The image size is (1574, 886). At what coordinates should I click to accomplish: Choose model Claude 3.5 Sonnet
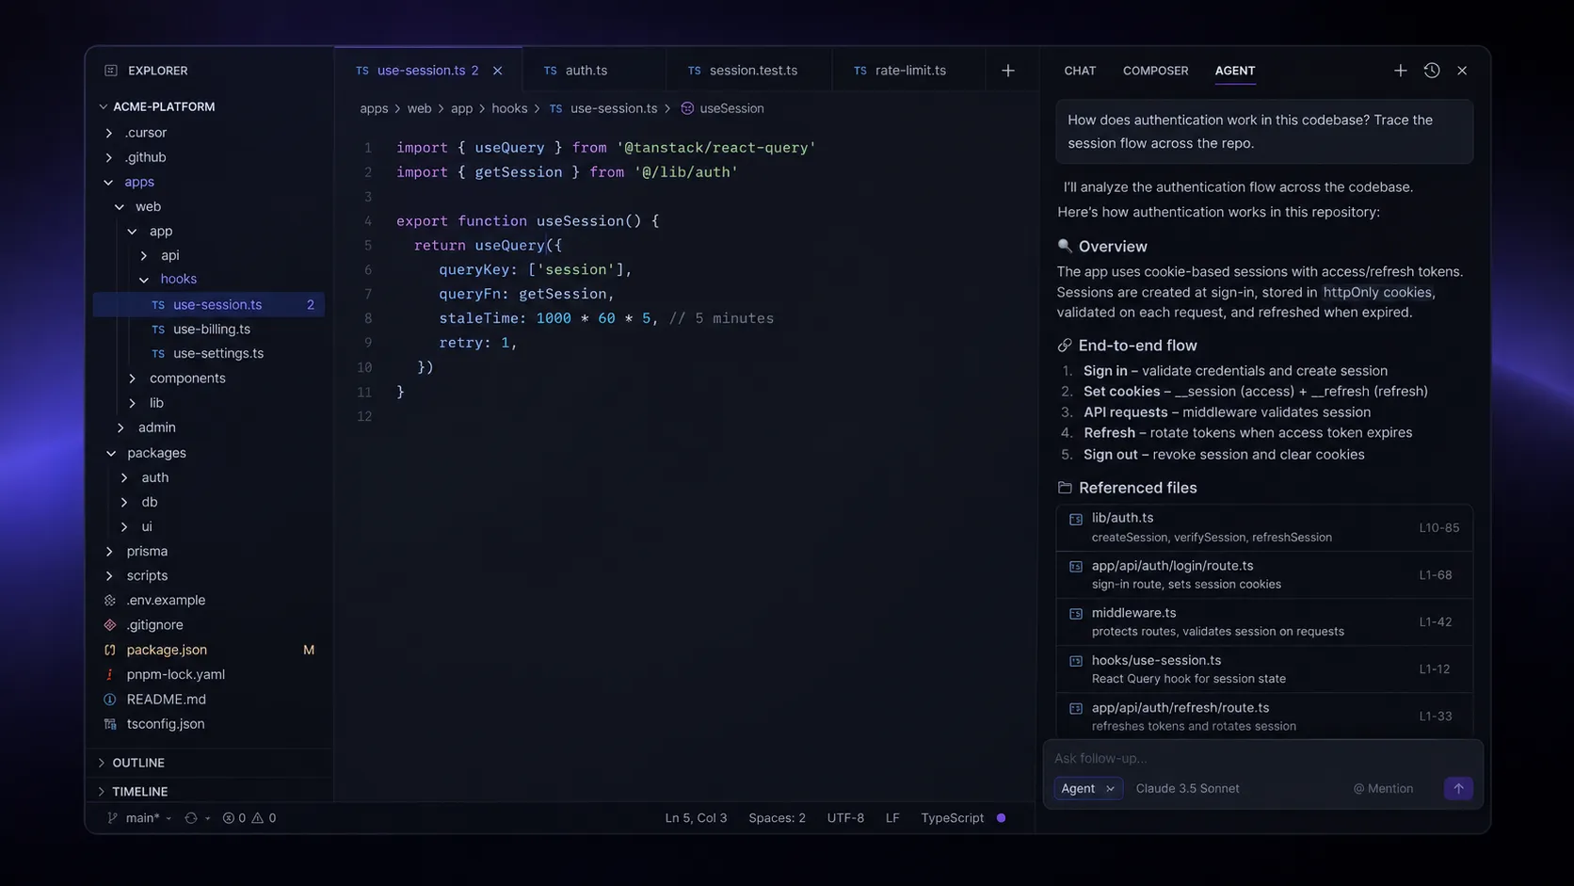coord(1187,789)
